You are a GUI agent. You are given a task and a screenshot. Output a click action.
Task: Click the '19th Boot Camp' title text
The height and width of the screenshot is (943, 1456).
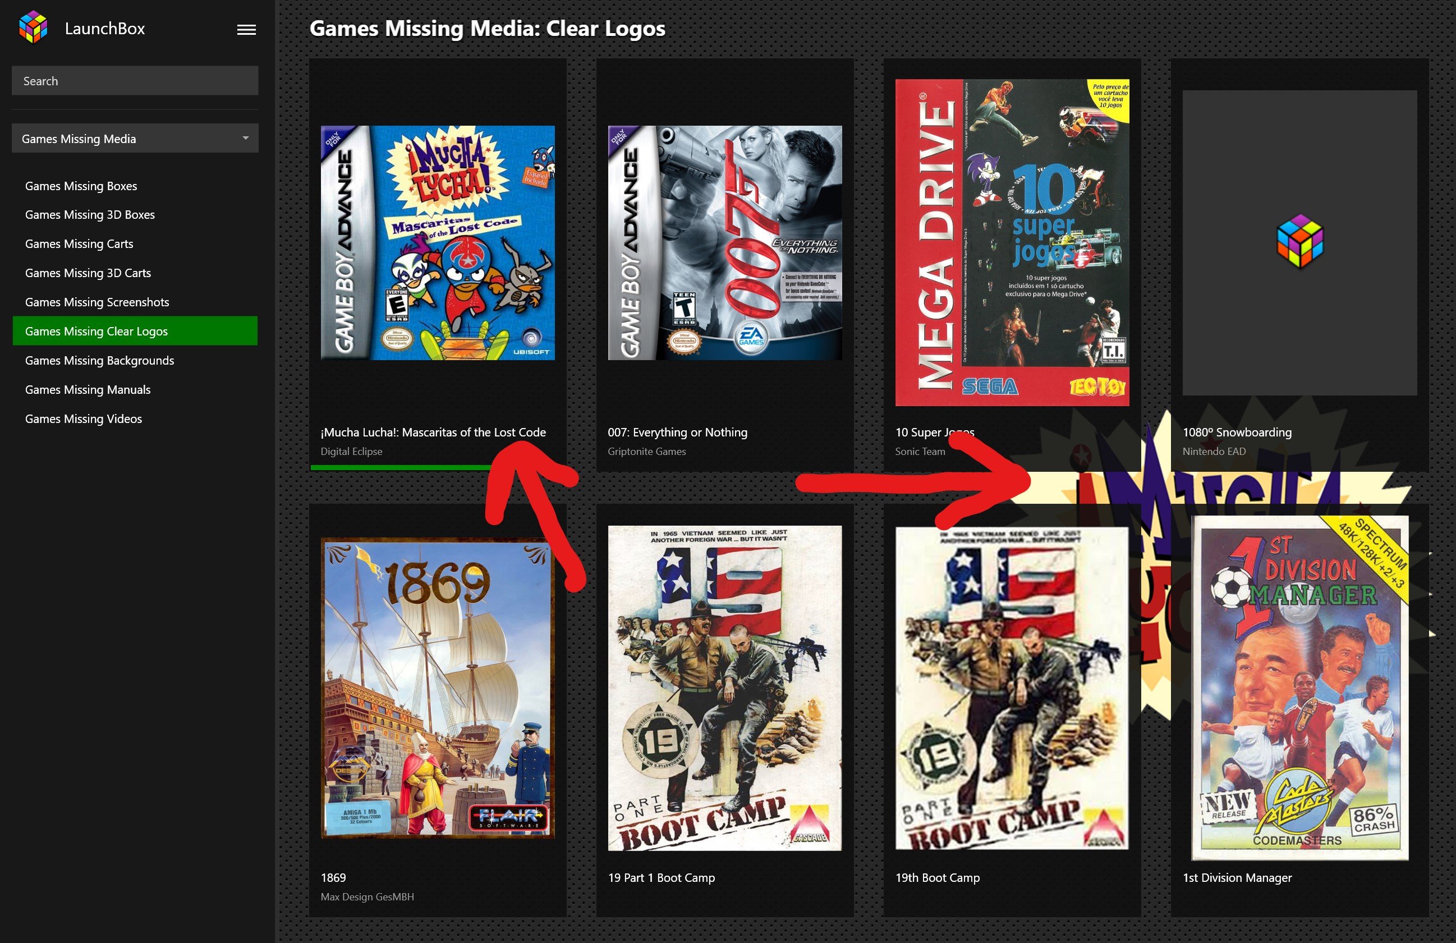coord(937,877)
